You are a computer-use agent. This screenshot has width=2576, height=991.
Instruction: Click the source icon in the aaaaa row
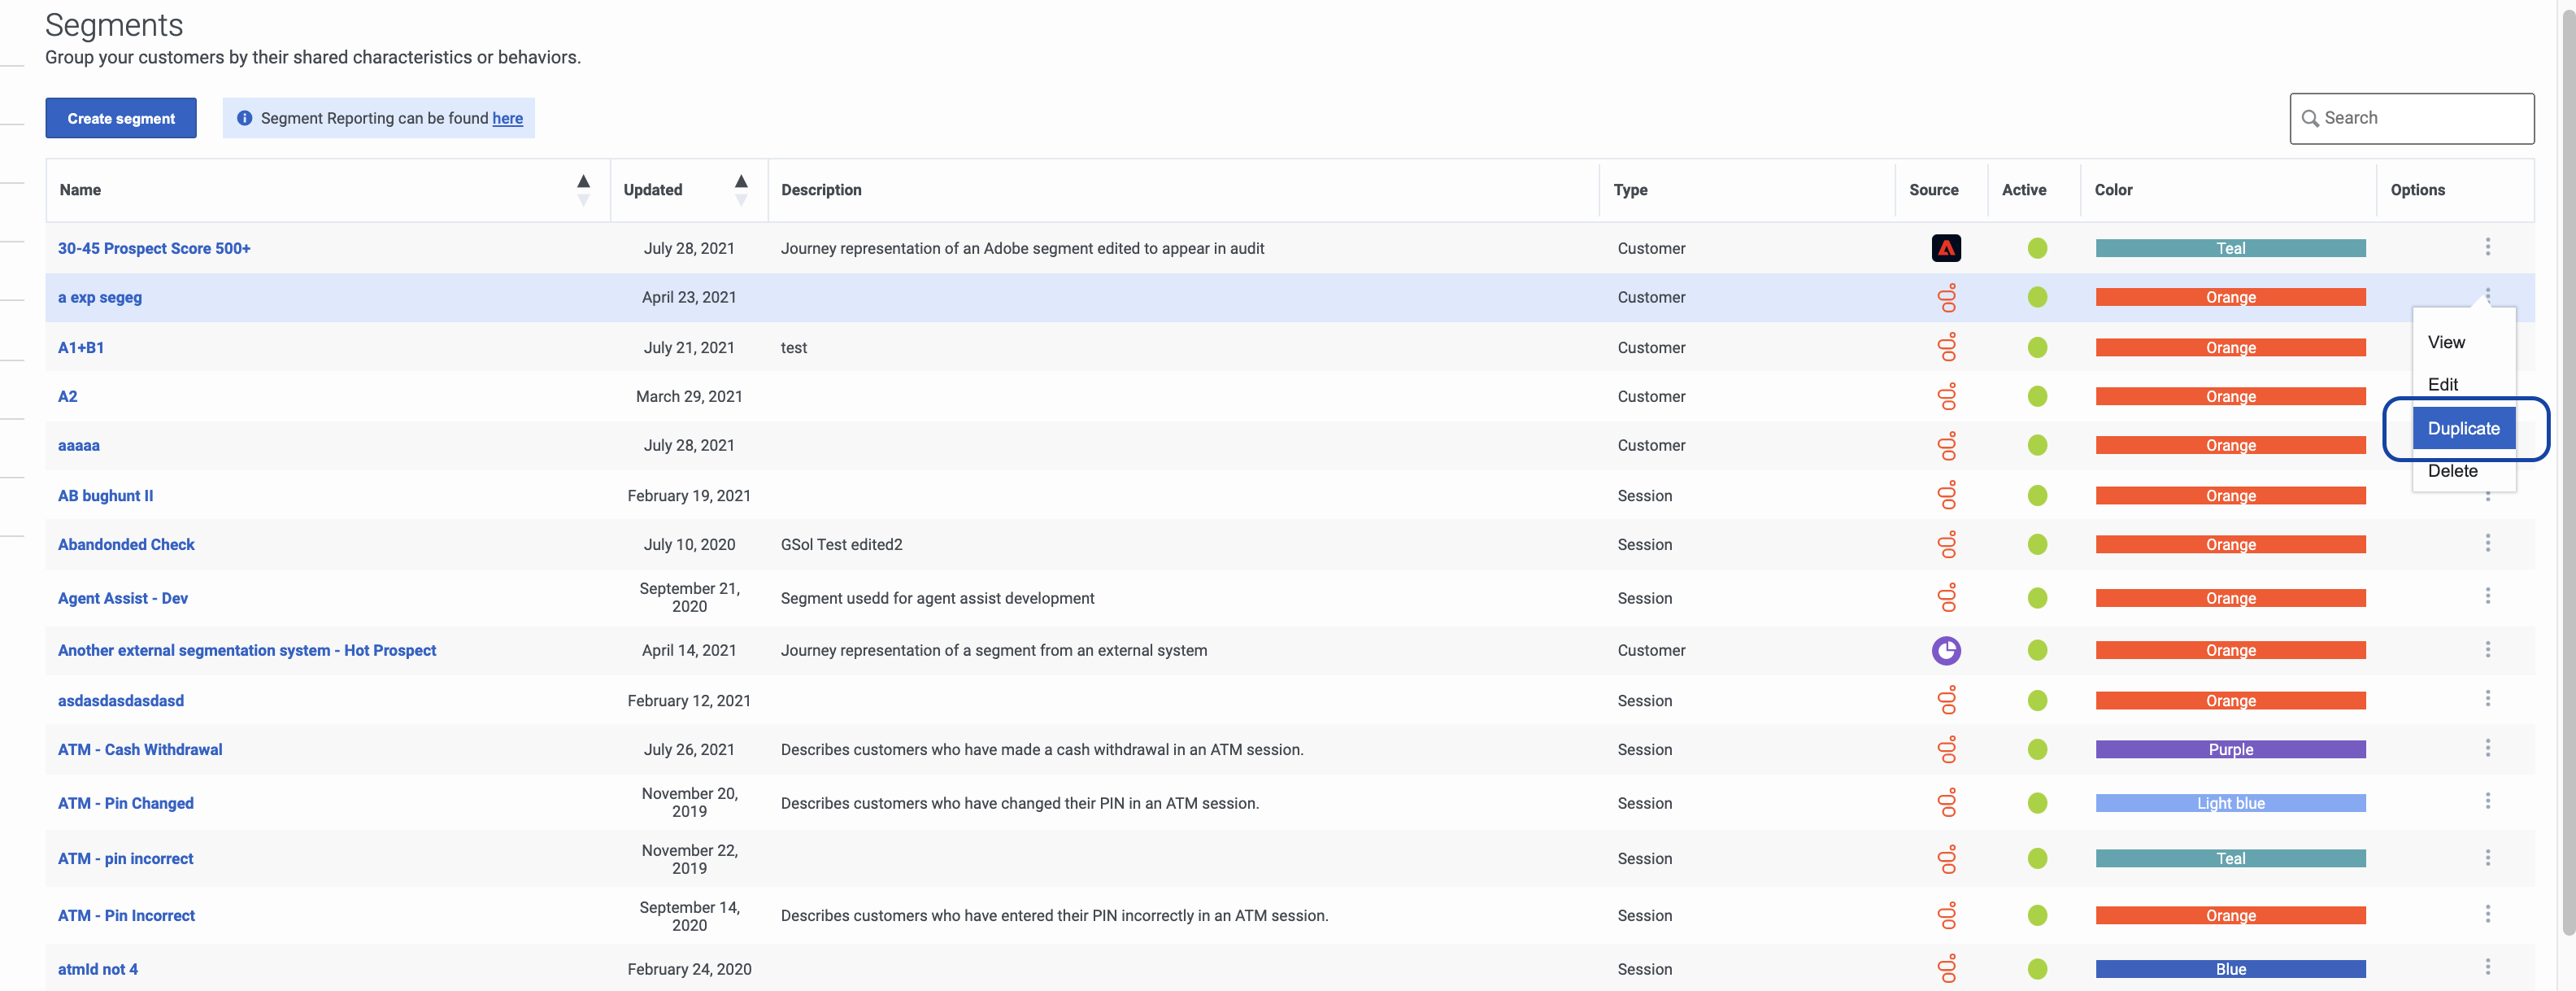tap(1946, 445)
